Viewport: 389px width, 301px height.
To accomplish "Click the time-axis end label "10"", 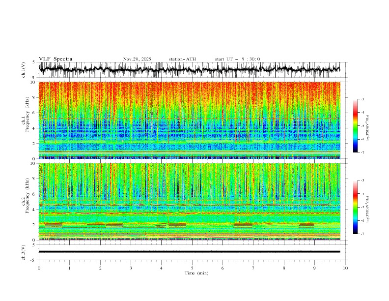I will click(345, 268).
